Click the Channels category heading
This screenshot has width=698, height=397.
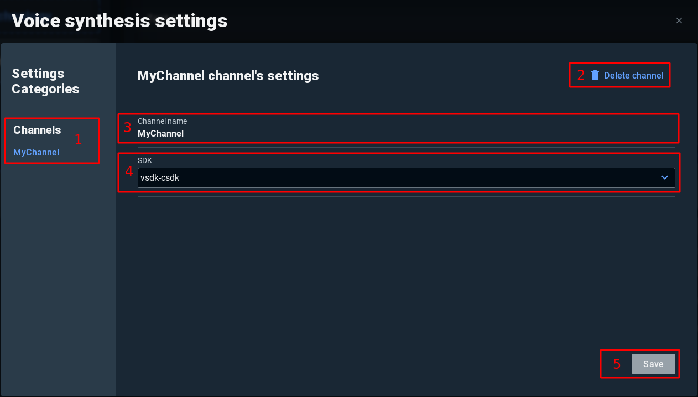37,130
